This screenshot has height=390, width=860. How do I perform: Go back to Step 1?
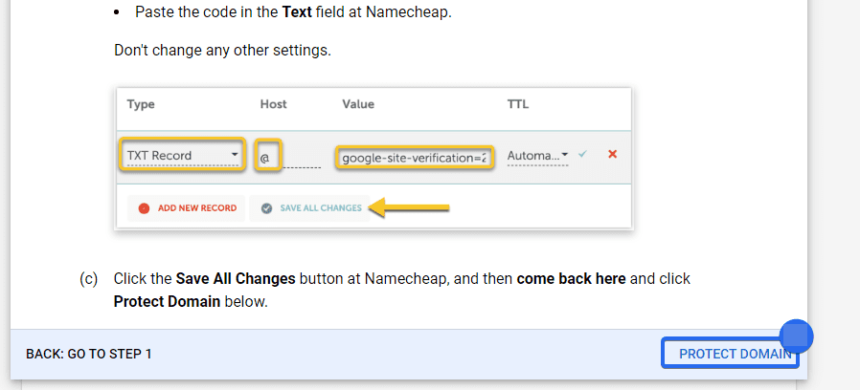coord(89,354)
